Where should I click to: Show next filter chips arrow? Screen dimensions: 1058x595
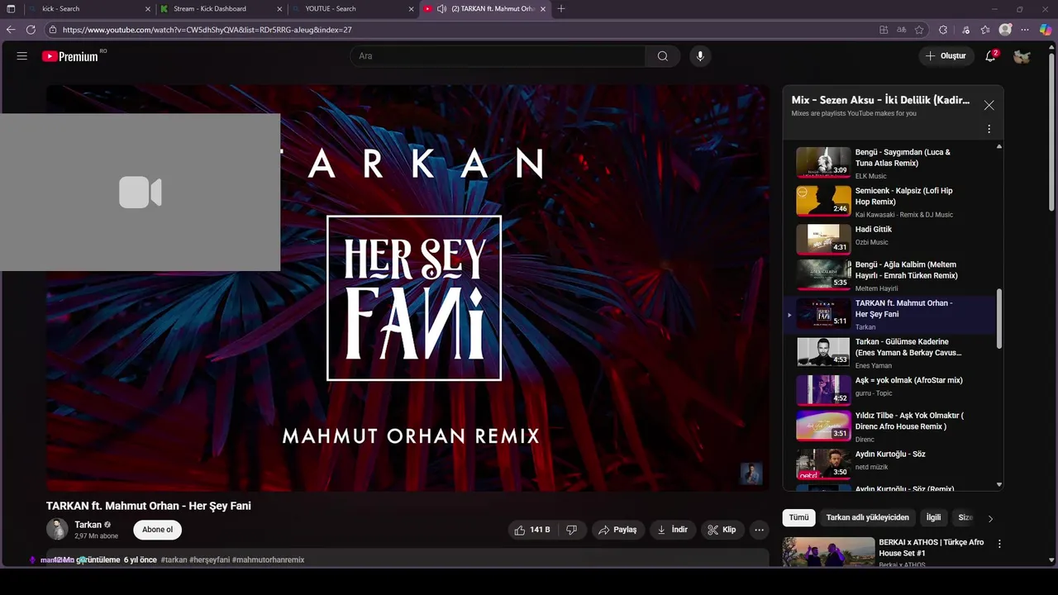[990, 518]
